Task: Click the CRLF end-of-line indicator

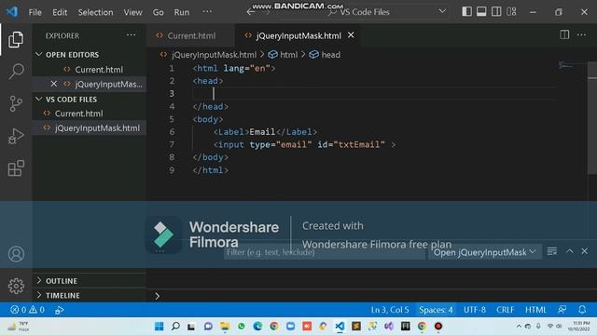Action: 506,310
